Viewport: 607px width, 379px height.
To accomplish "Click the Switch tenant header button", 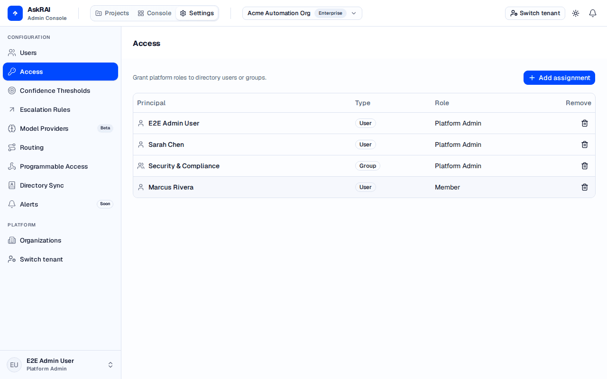I will point(535,13).
